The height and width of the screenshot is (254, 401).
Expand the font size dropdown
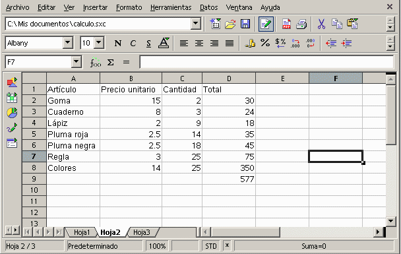pos(99,43)
